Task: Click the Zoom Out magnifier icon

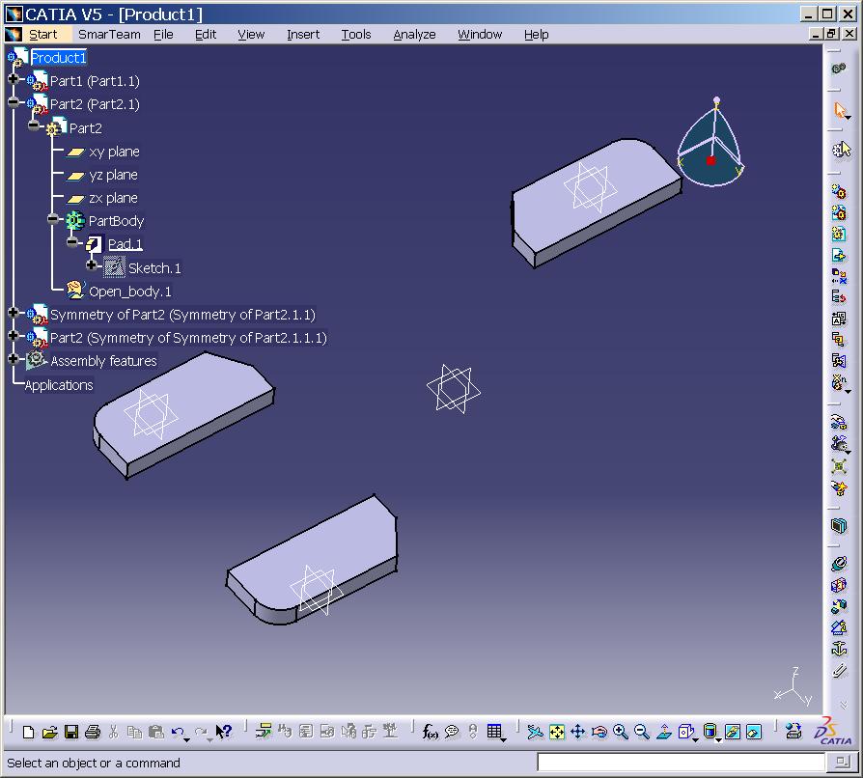Action: point(641,732)
